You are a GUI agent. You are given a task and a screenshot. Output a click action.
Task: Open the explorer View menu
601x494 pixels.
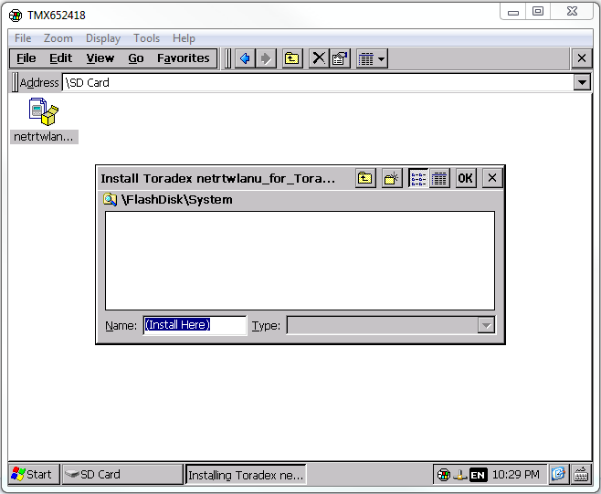pos(100,58)
